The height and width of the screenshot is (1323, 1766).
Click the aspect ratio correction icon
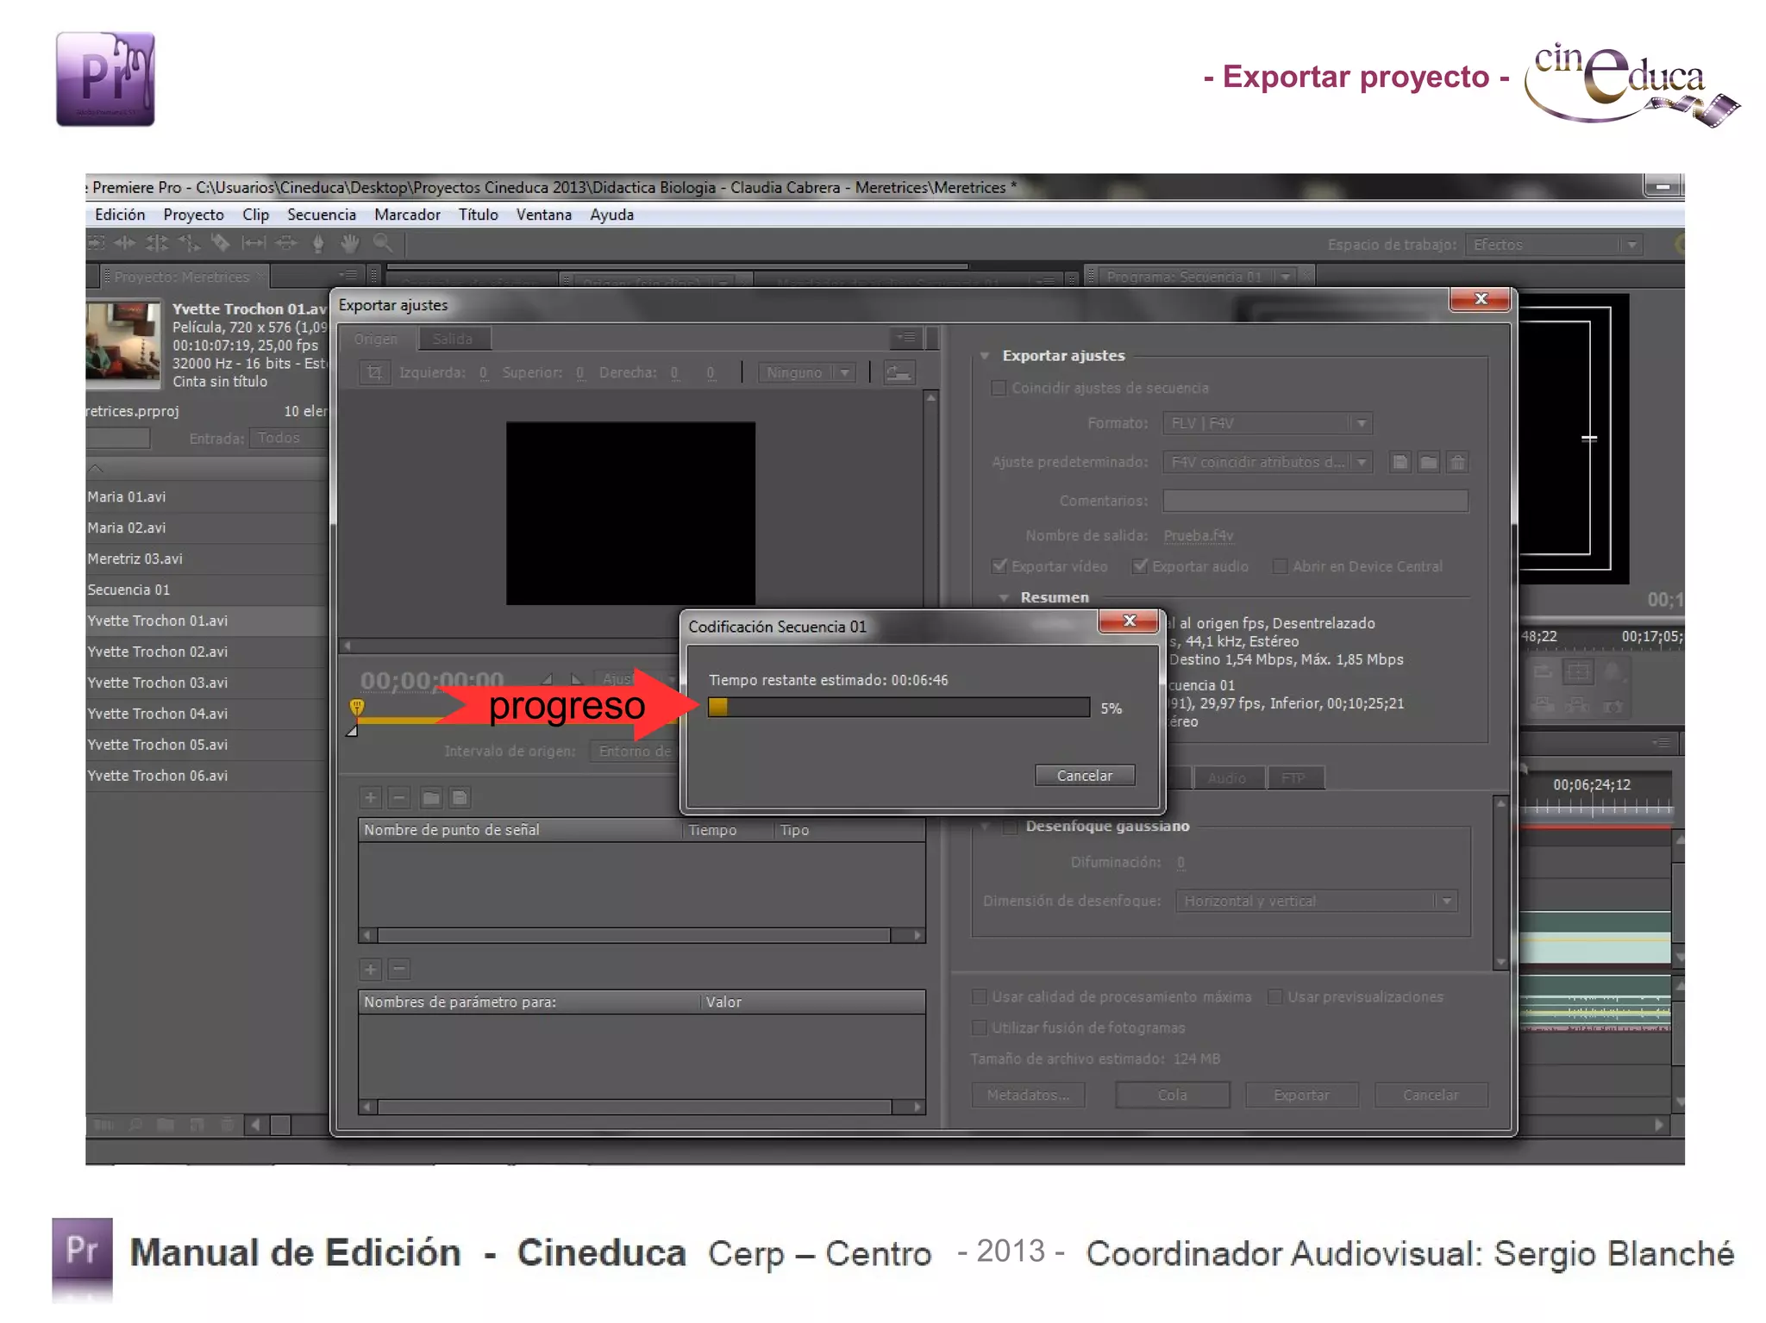(x=899, y=372)
